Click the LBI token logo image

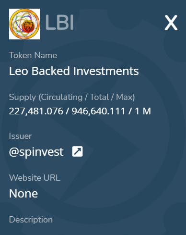tap(24, 24)
